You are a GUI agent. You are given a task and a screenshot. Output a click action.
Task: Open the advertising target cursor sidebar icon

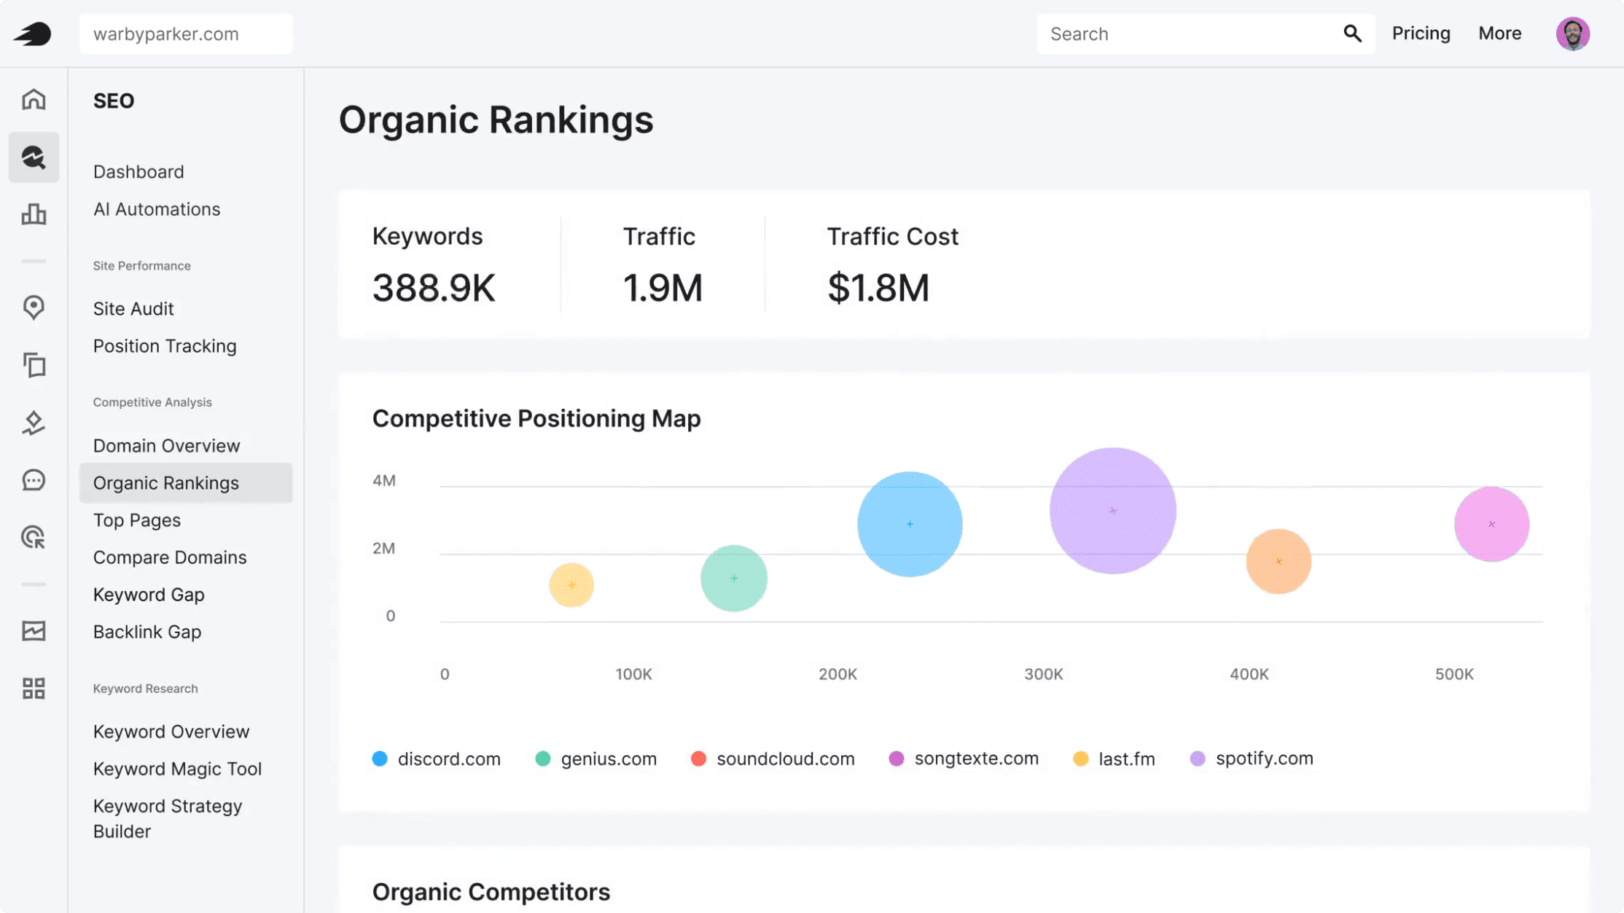pos(34,538)
